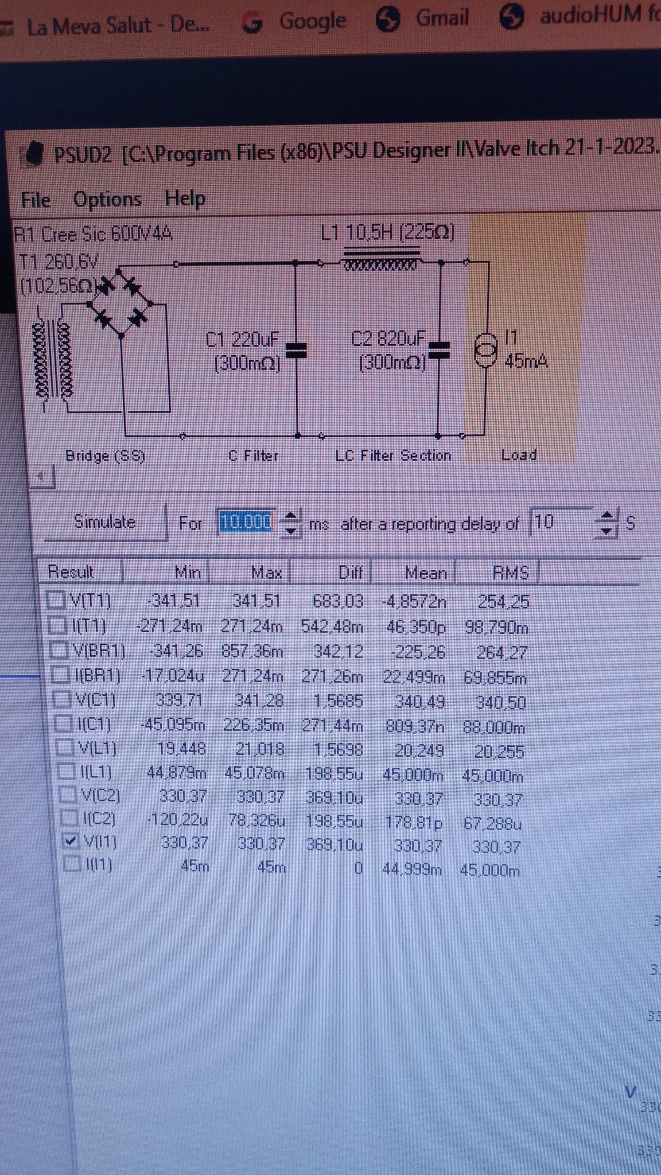Select the C1 220uF capacitor symbol
661x1175 pixels.
click(x=296, y=350)
